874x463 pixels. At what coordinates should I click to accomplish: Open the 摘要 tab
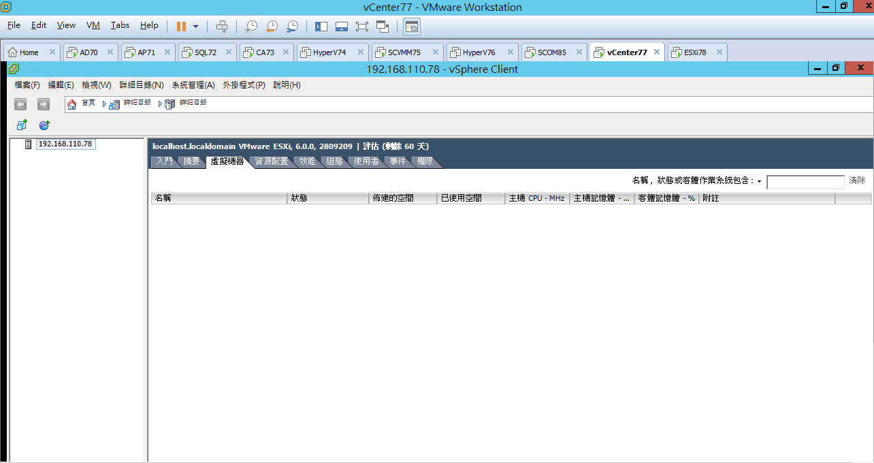pos(191,161)
